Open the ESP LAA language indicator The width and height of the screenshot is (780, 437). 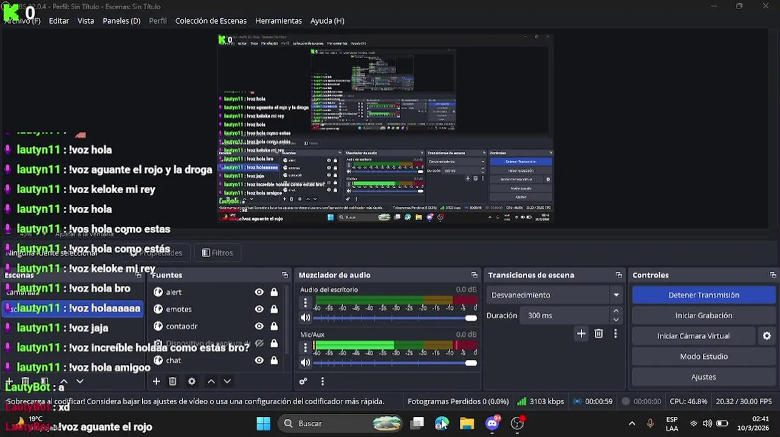pos(672,424)
